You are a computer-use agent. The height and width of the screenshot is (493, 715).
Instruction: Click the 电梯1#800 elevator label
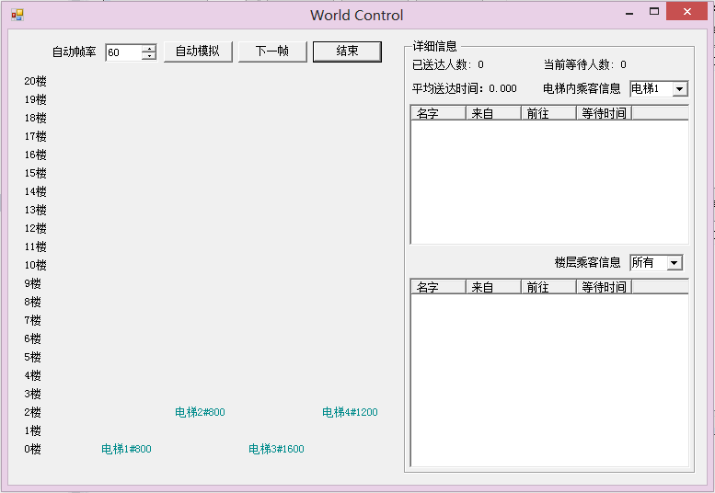[126, 449]
